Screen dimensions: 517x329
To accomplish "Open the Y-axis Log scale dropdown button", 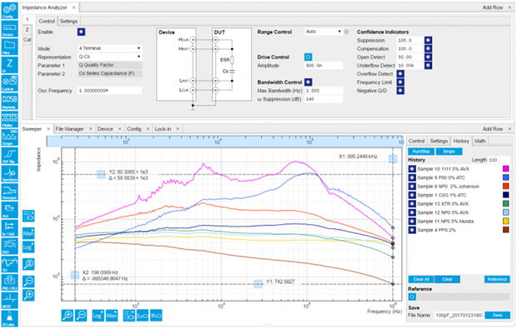I will 28,247.
